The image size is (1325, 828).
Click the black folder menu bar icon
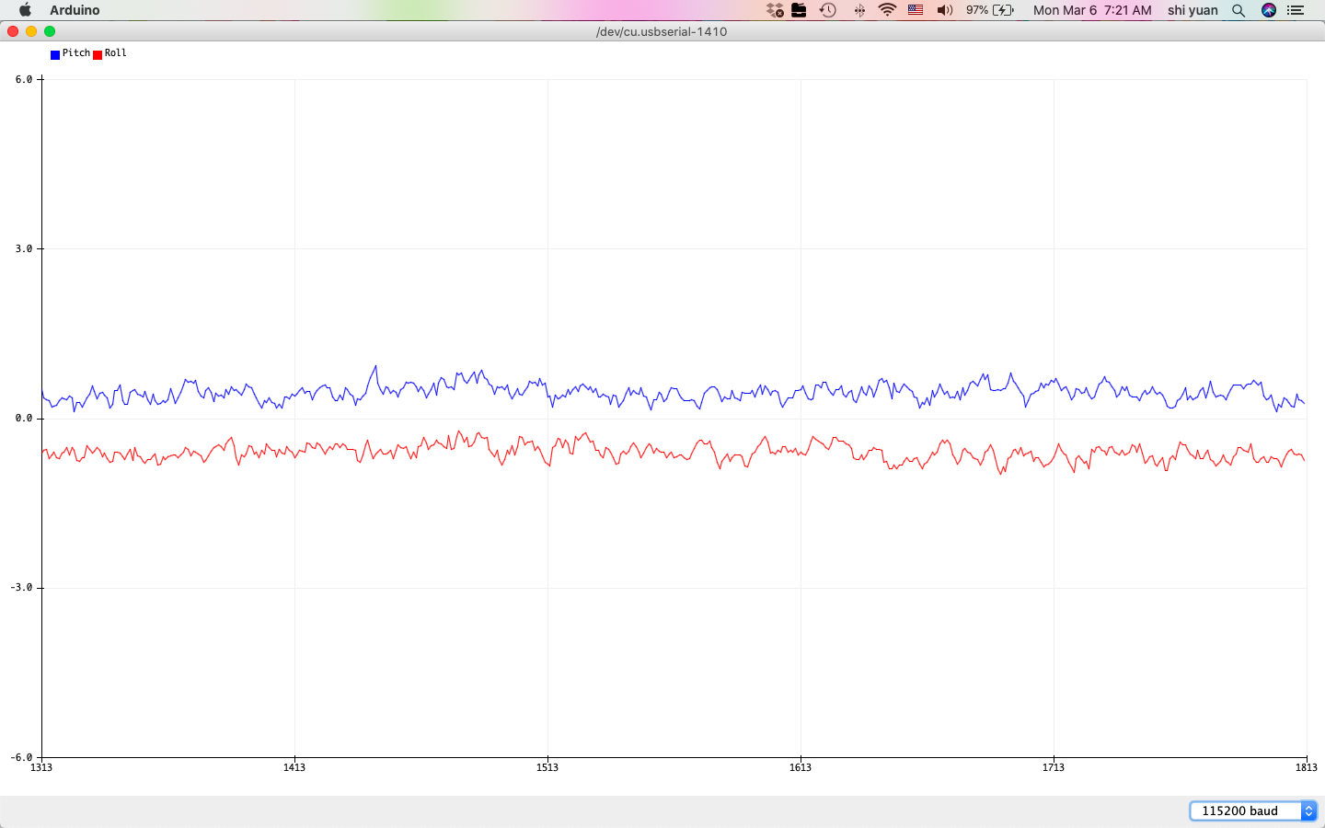tap(799, 10)
